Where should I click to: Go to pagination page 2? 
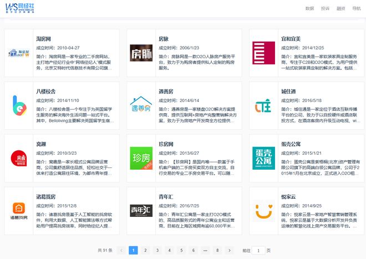pyautogui.click(x=145, y=250)
